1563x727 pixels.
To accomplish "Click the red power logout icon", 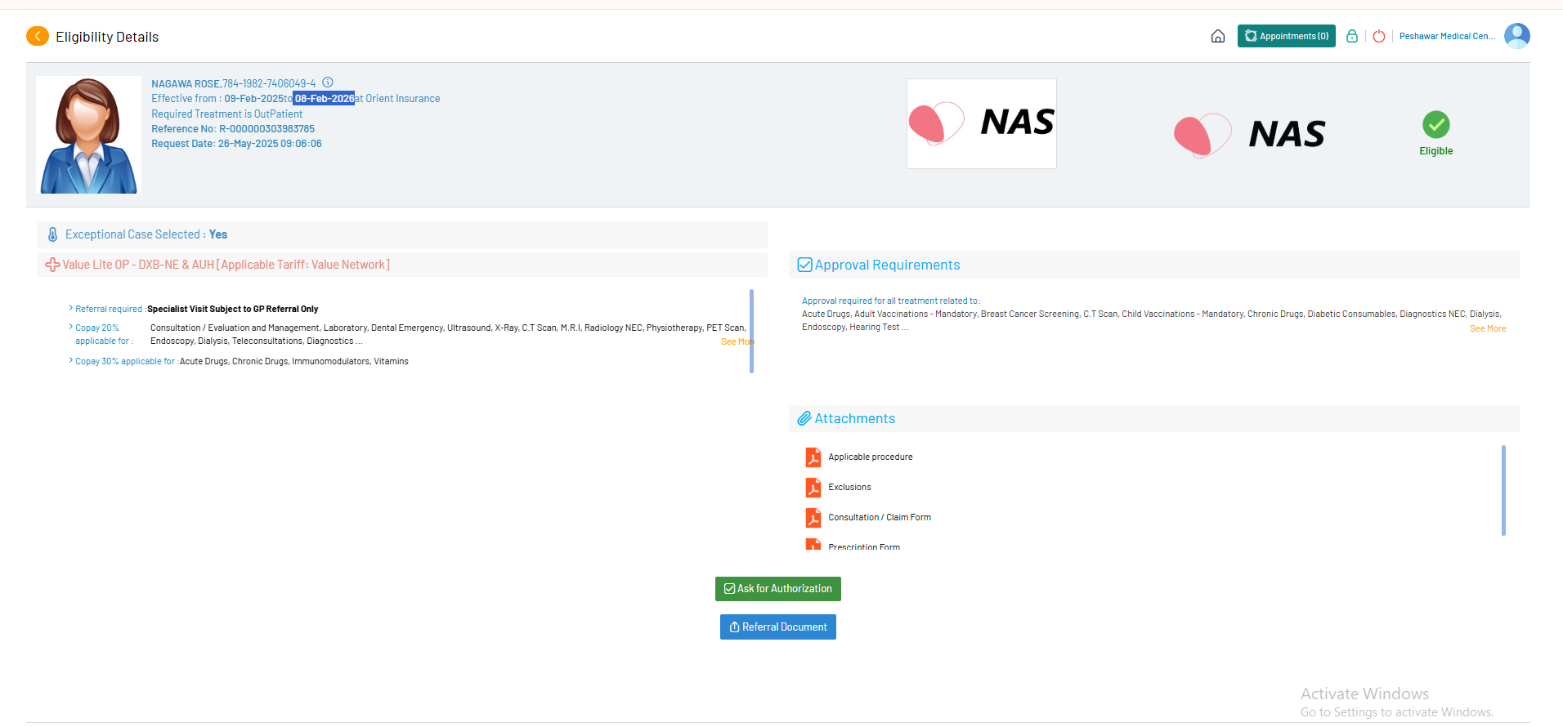I will click(1379, 36).
